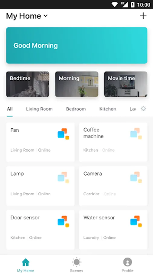Run the Morning scene card
Viewport: 153px width, 273px height.
coord(77,84)
